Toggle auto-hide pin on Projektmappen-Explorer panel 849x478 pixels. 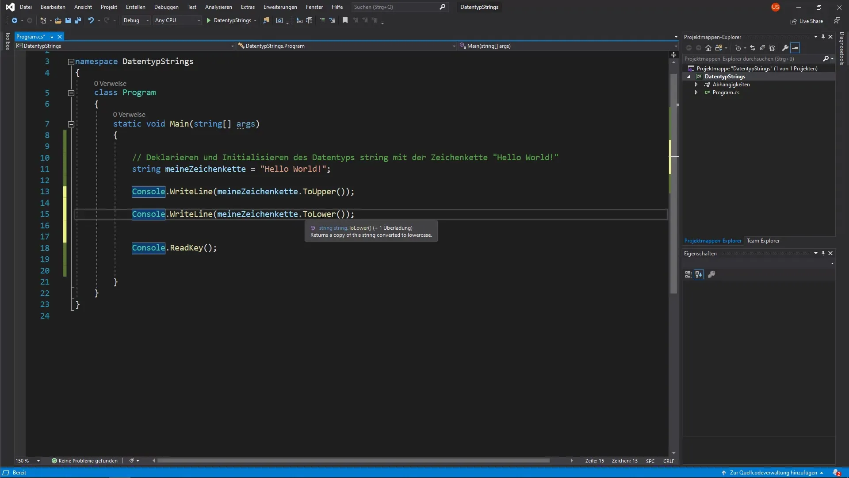823,37
